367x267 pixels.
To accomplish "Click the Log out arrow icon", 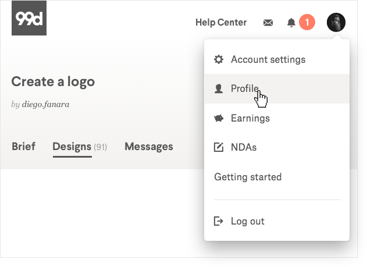I will point(219,221).
